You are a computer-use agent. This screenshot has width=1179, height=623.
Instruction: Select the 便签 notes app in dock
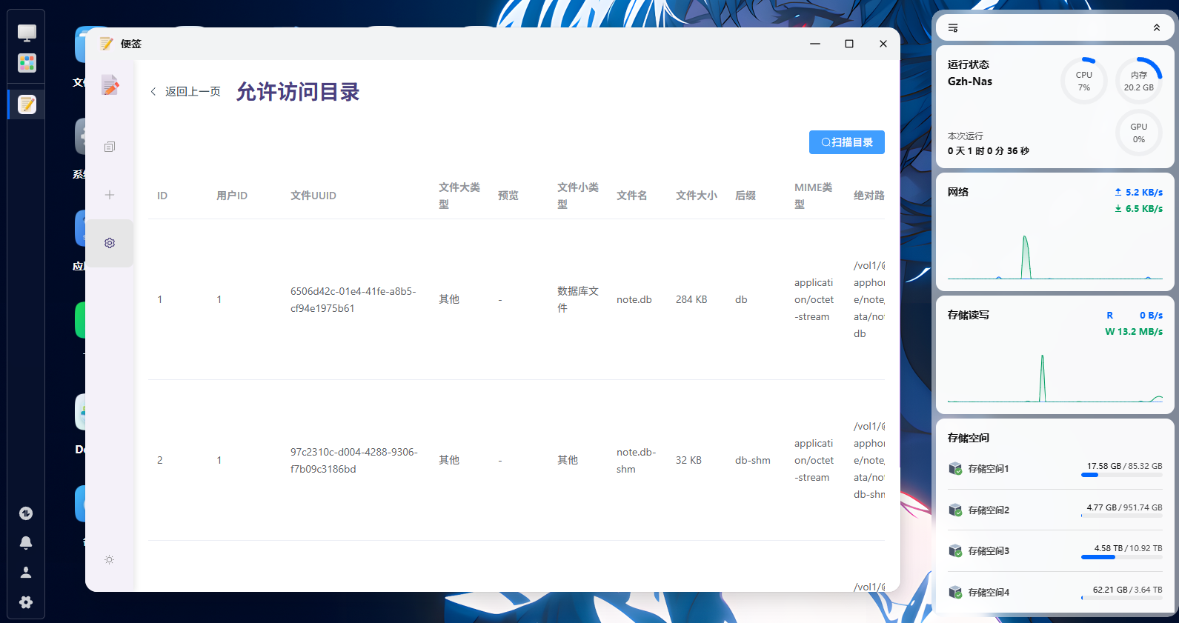click(x=27, y=104)
